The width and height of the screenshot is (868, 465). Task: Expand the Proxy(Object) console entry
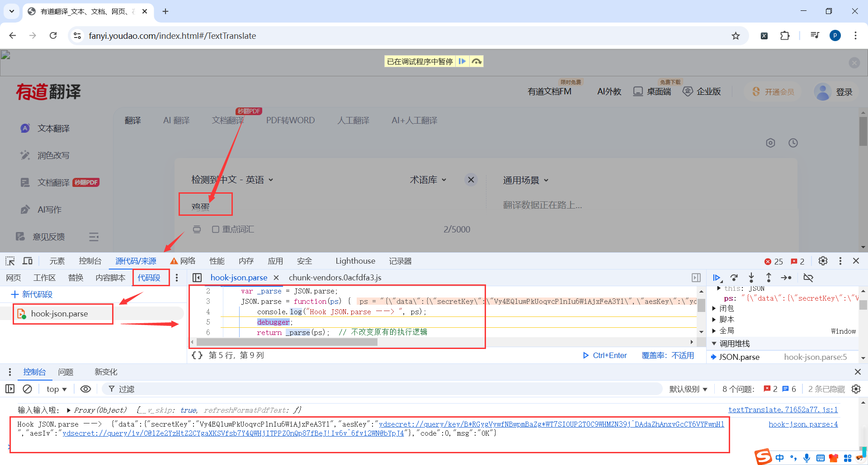pos(69,410)
